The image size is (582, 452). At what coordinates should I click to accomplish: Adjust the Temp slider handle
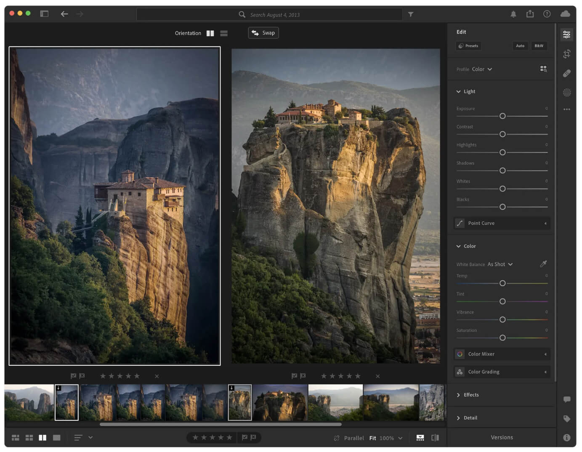(502, 283)
